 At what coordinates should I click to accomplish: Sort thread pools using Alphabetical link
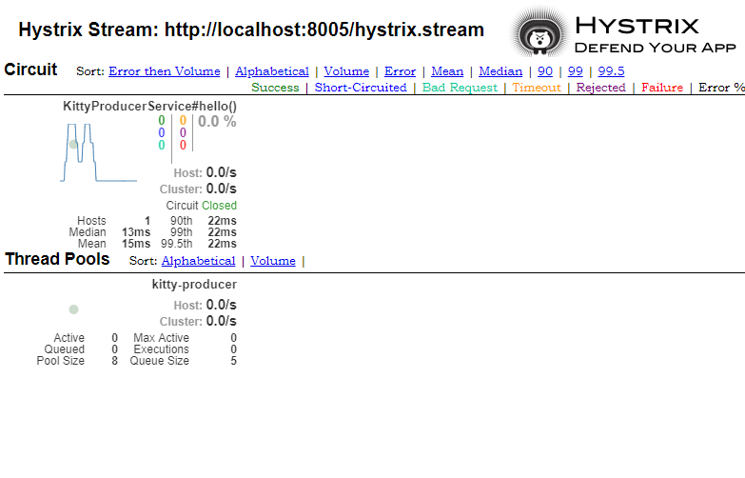198,261
